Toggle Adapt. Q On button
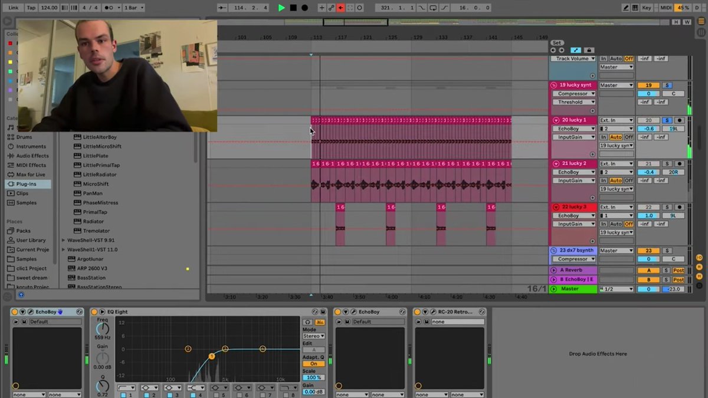The width and height of the screenshot is (708, 398). [x=313, y=364]
